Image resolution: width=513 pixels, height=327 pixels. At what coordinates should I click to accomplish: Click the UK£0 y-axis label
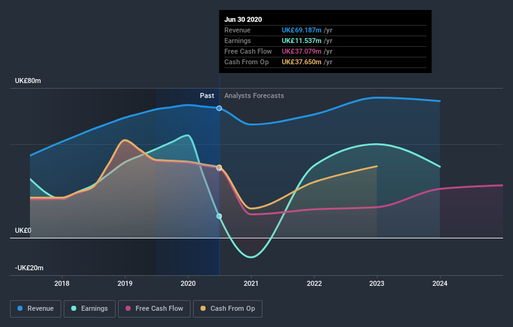(23, 231)
